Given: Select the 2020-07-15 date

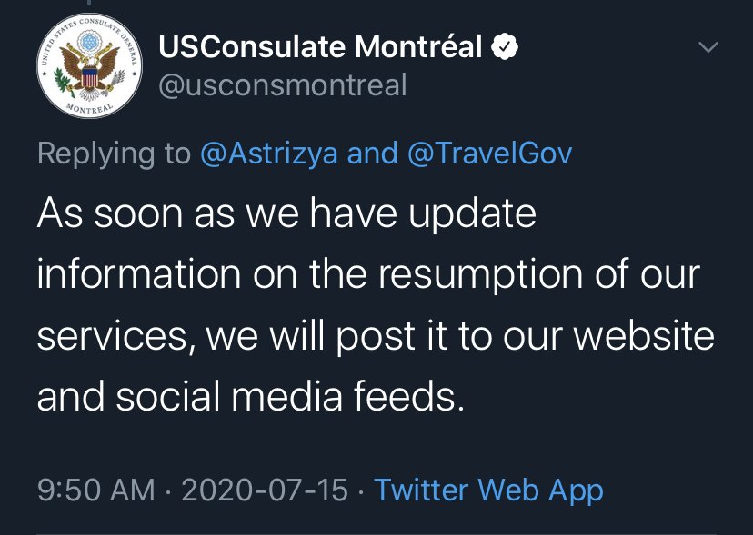Looking at the screenshot, I should pyautogui.click(x=265, y=490).
